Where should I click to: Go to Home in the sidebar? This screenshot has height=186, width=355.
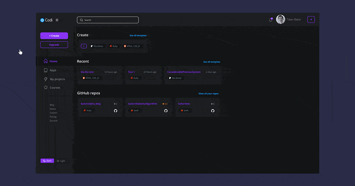(x=53, y=61)
